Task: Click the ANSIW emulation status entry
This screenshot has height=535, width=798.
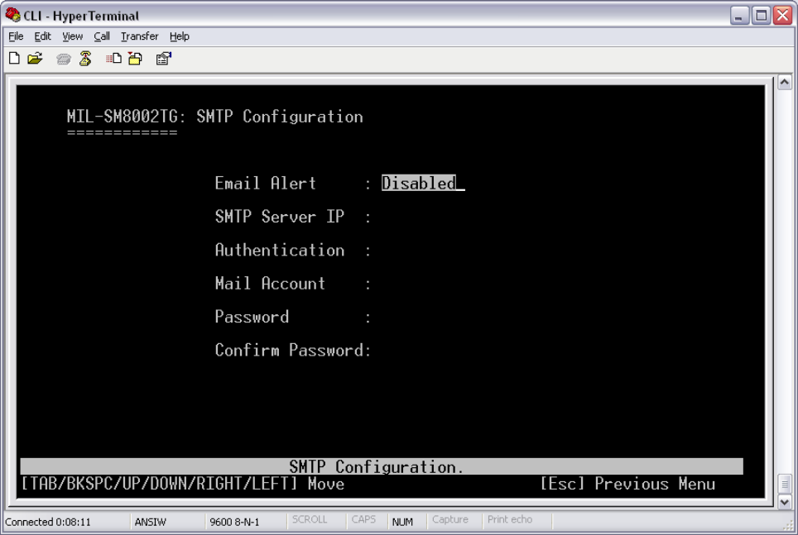Action: pyautogui.click(x=150, y=523)
